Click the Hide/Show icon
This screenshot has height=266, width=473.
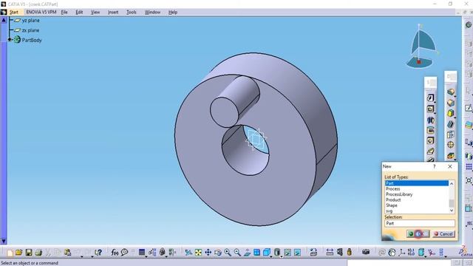click(x=287, y=253)
